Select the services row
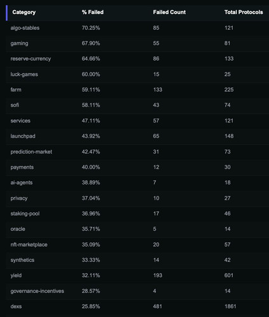The height and width of the screenshot is (317, 269). [138, 120]
